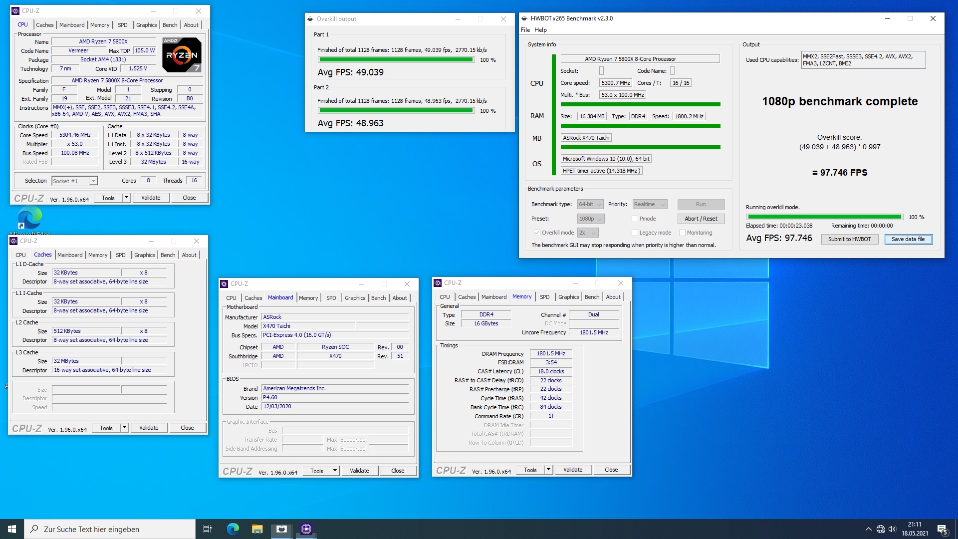The width and height of the screenshot is (958, 539).
Task: Click the Core speed 5300.7 MHz field
Action: click(x=615, y=83)
